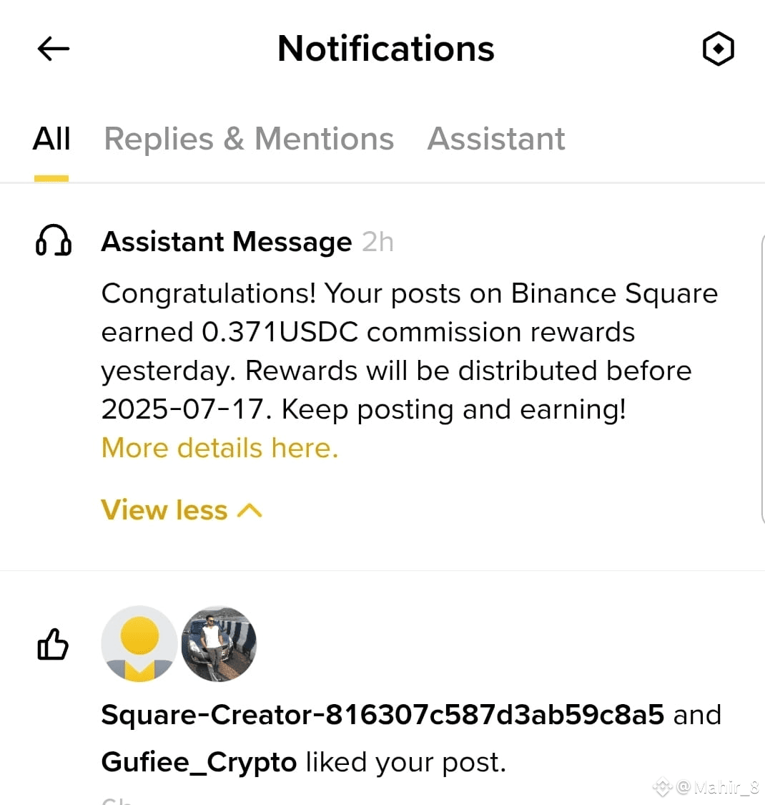Open the Assistant tab
The image size is (765, 805).
495,139
